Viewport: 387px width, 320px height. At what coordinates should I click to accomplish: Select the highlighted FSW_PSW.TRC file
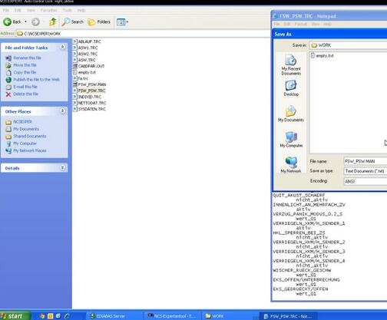(x=89, y=91)
